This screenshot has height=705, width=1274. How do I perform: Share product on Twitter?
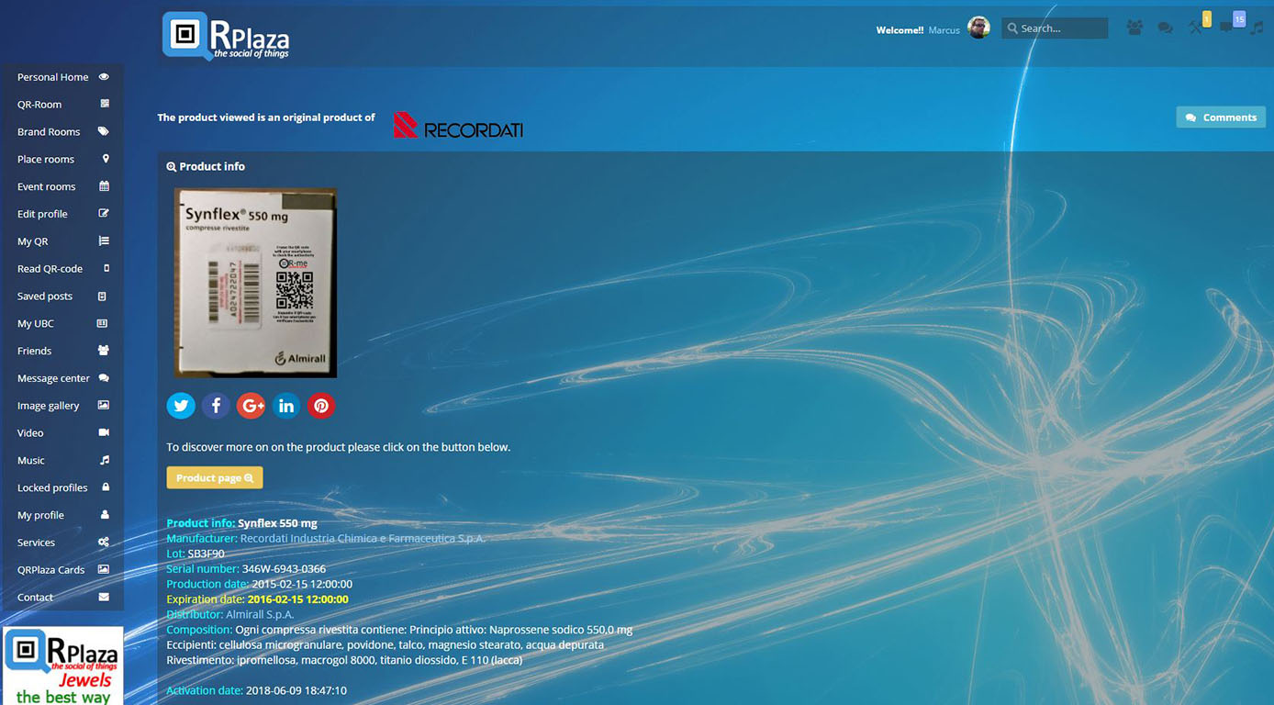tap(181, 406)
